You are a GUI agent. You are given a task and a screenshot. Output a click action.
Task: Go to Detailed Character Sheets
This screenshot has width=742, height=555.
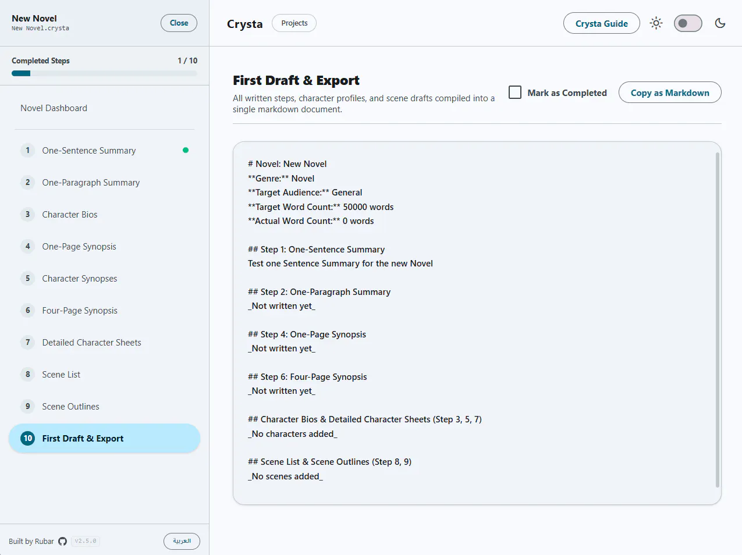104,343
